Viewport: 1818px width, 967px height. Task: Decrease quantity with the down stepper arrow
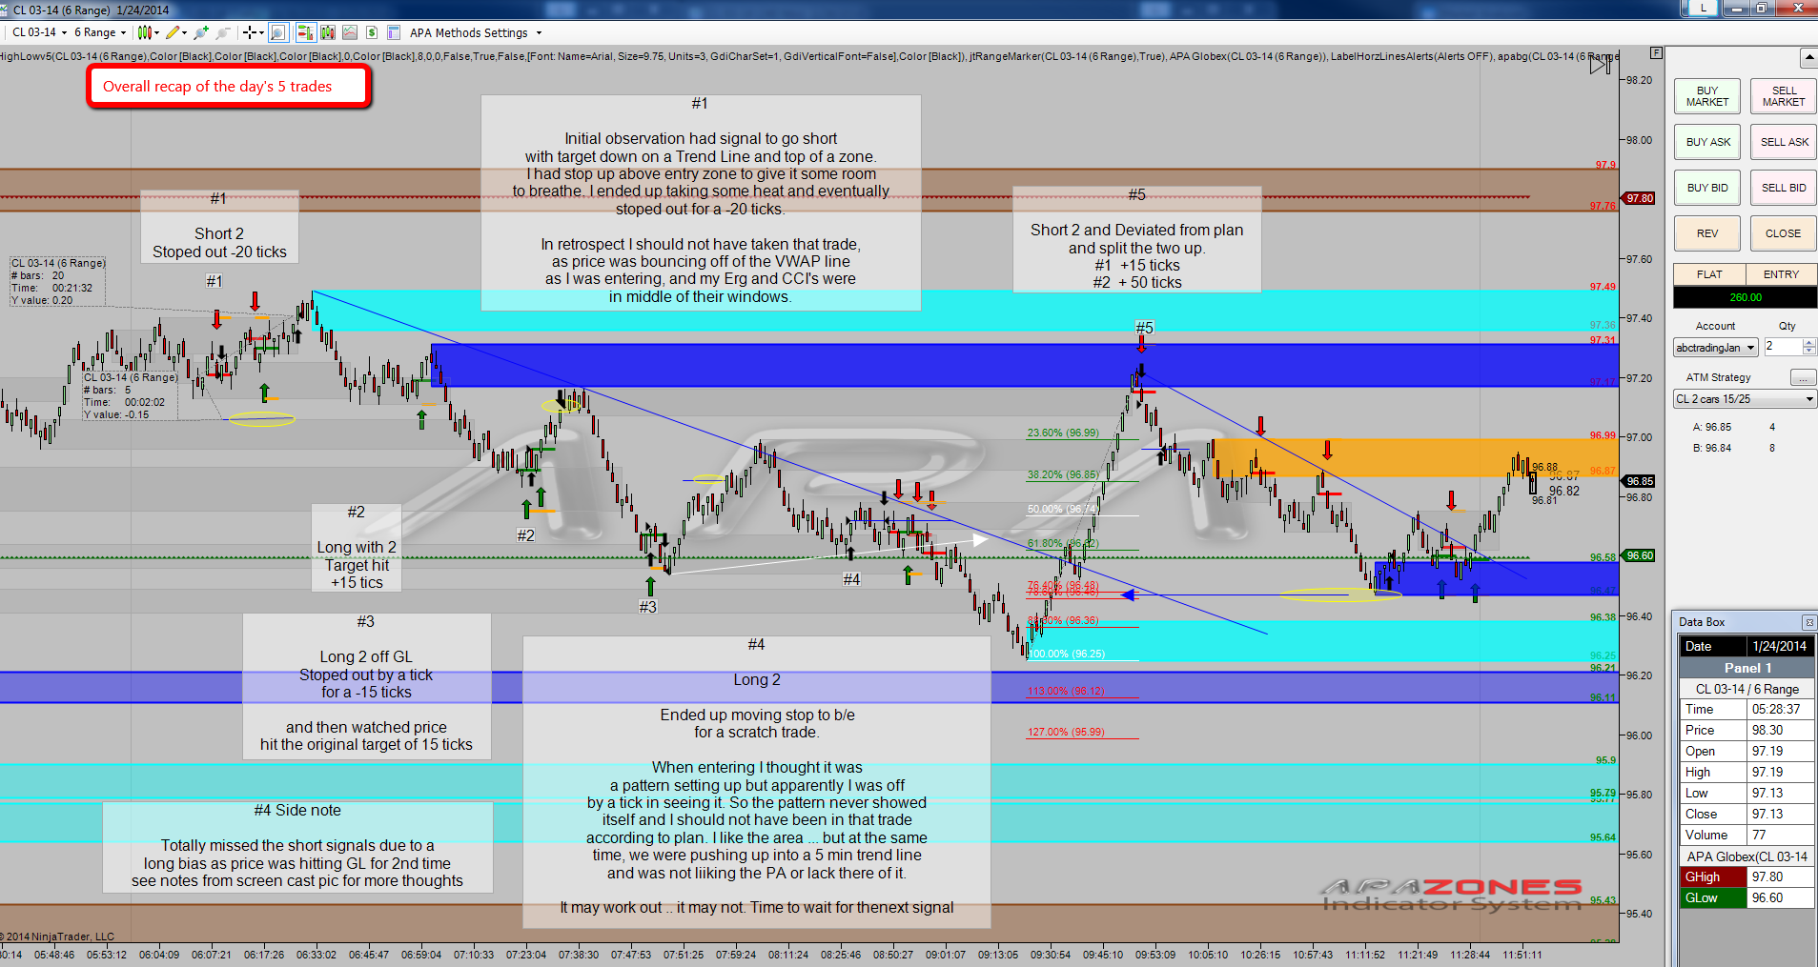click(x=1809, y=352)
